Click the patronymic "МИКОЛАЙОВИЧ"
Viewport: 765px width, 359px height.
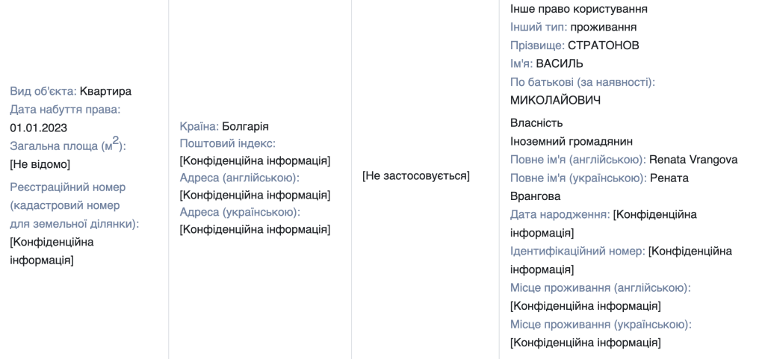555,100
